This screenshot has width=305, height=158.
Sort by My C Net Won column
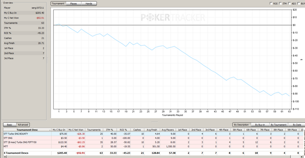[76, 130]
